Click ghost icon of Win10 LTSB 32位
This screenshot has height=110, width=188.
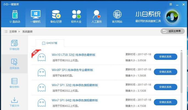pos(42,57)
